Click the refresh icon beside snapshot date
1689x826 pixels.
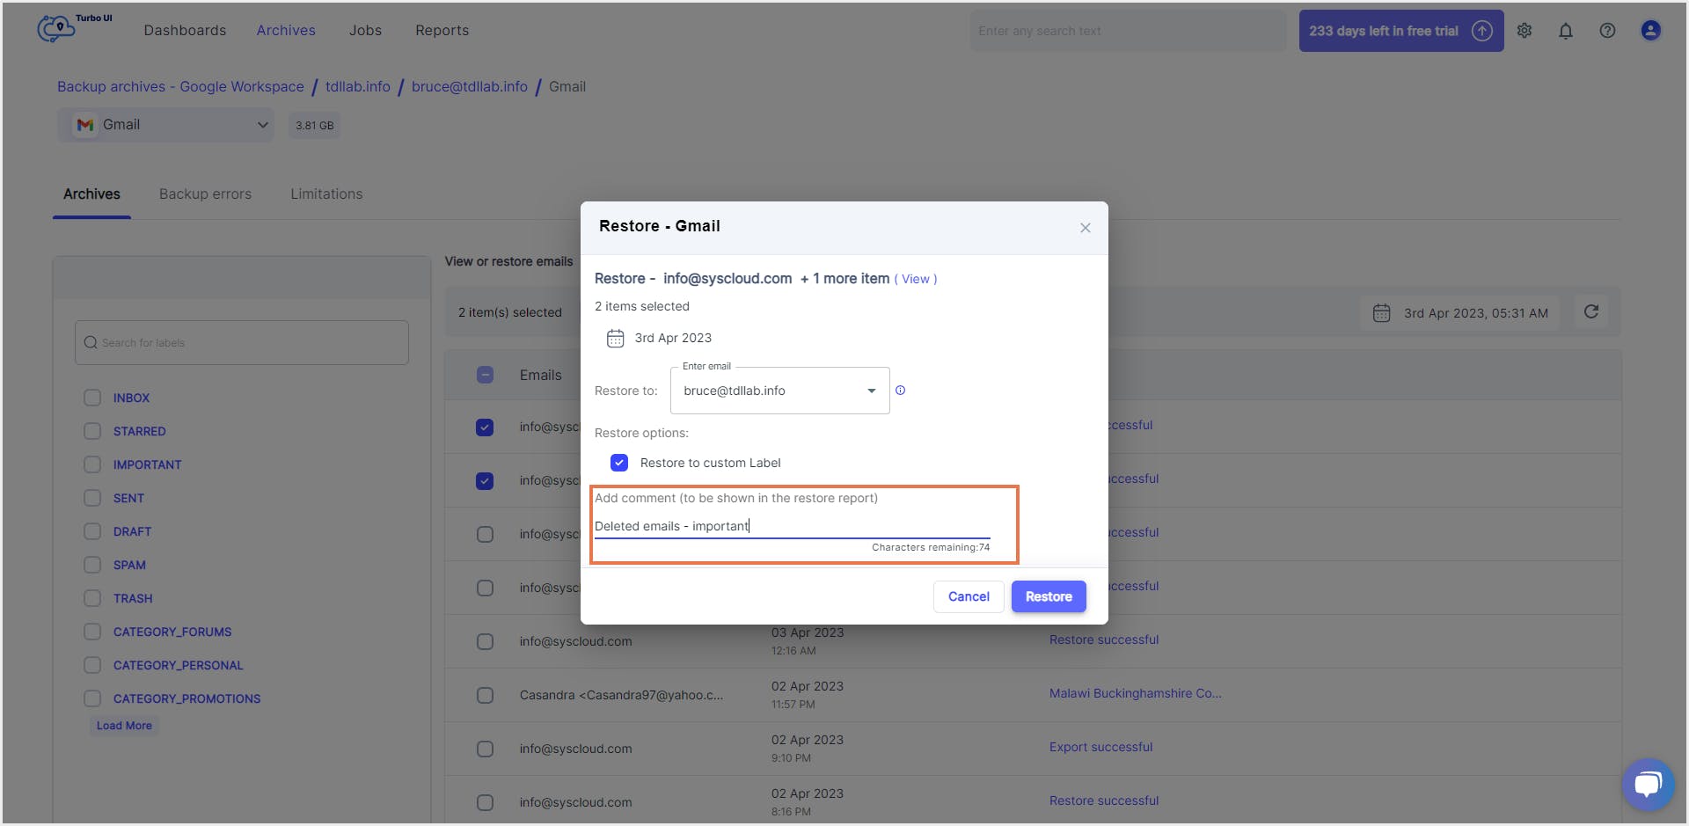click(x=1591, y=311)
